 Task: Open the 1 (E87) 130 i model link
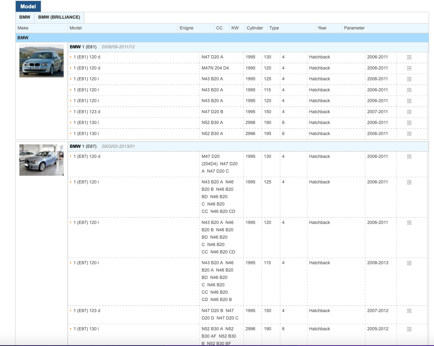point(86,329)
